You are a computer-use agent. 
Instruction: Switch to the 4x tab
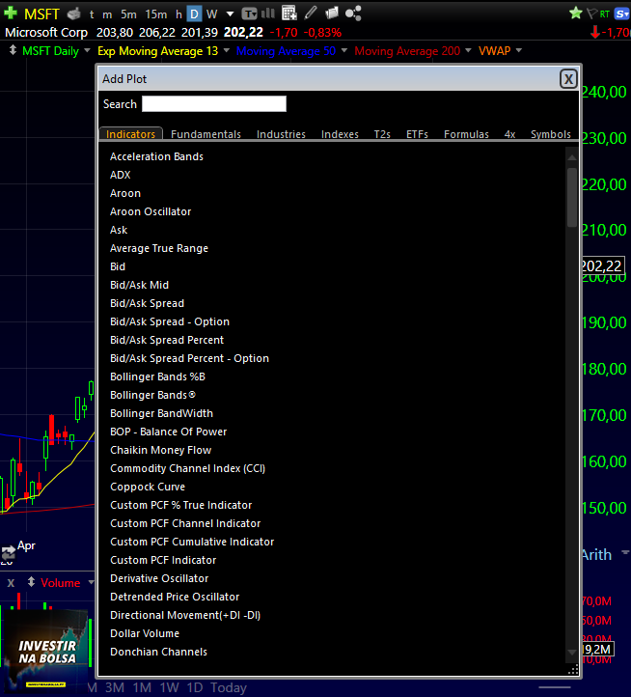[x=509, y=134]
